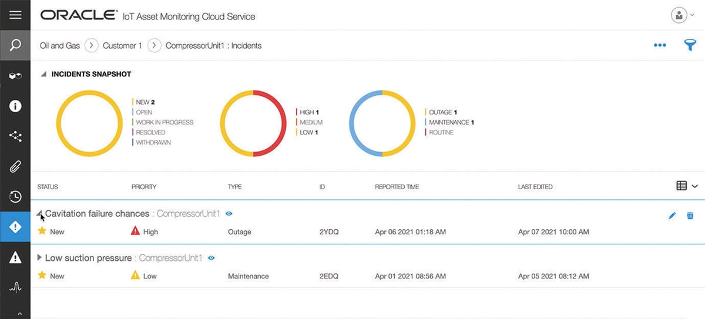Click last edited Apr 05 2021 08:12 AM
This screenshot has width=705, height=319.
[553, 276]
